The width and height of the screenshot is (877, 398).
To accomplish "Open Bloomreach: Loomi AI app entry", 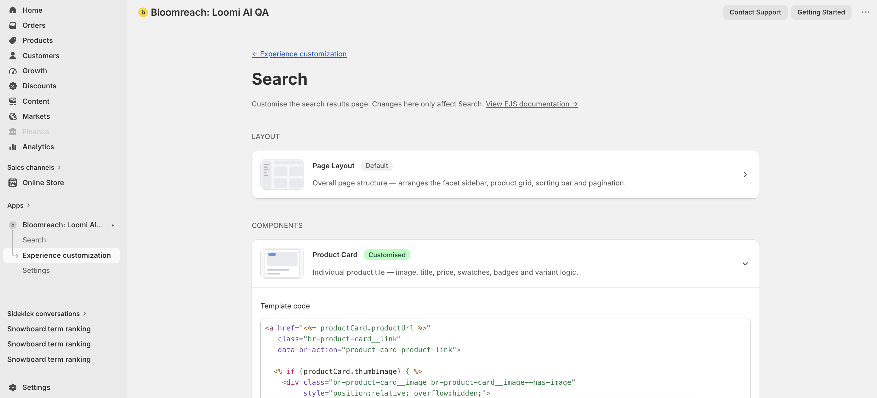I will tap(62, 225).
